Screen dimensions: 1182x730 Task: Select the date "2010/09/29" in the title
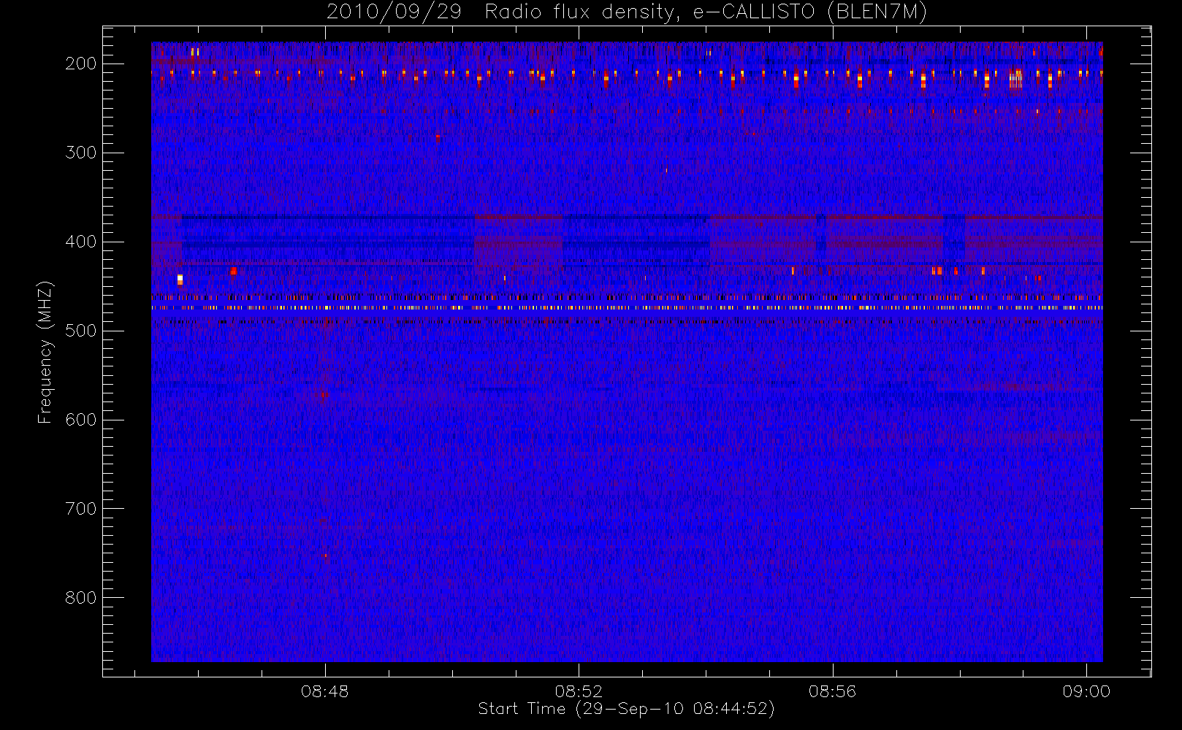coord(394,12)
